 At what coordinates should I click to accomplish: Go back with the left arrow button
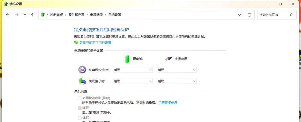point(7,15)
